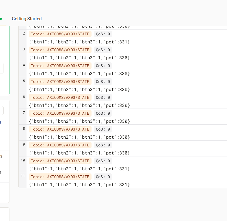Click the bottom sidebar panel

click(x=4, y=214)
